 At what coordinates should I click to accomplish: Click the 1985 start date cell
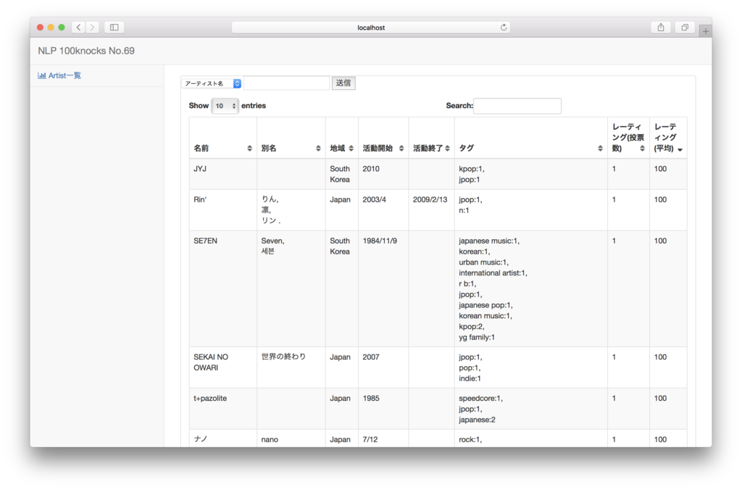pos(383,409)
